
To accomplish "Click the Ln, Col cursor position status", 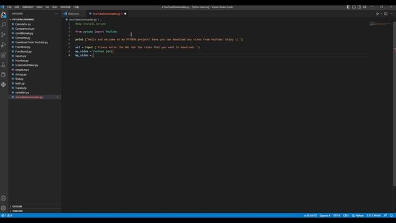I will [310, 216].
